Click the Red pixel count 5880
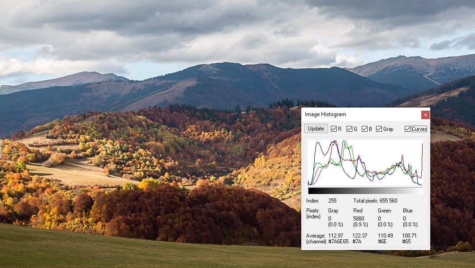The width and height of the screenshot is (475, 268). pos(359,219)
